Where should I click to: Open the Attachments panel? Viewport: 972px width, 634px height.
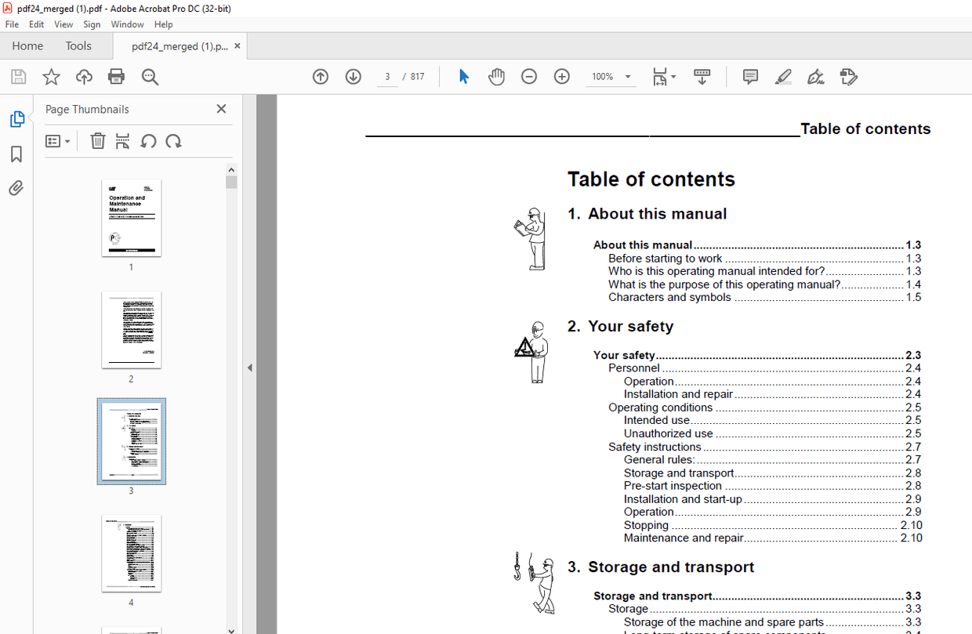pos(16,188)
